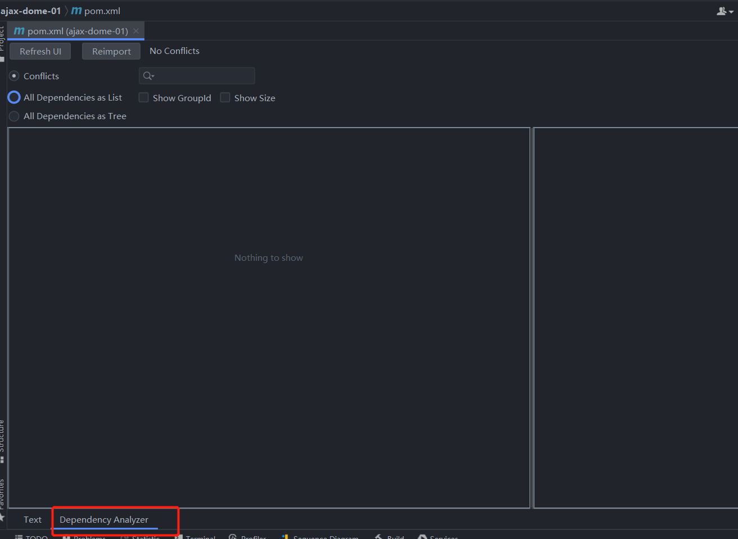The height and width of the screenshot is (539, 738).
Task: Switch to the Dependency Analyzer tab
Action: pyautogui.click(x=104, y=520)
